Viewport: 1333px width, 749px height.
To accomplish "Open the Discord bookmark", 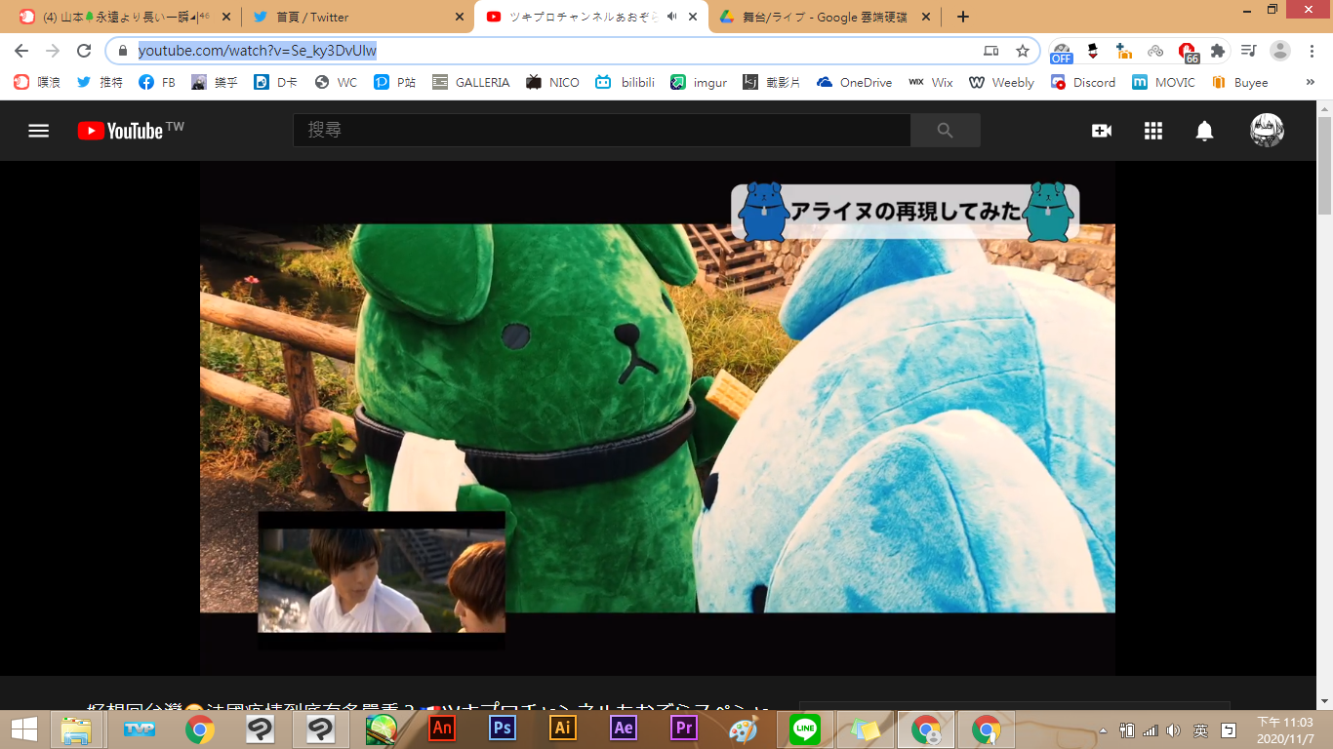I will (1083, 83).
